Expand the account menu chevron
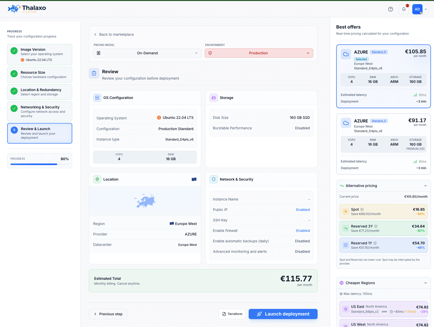Image resolution: width=434 pixels, height=327 pixels. 426,9
